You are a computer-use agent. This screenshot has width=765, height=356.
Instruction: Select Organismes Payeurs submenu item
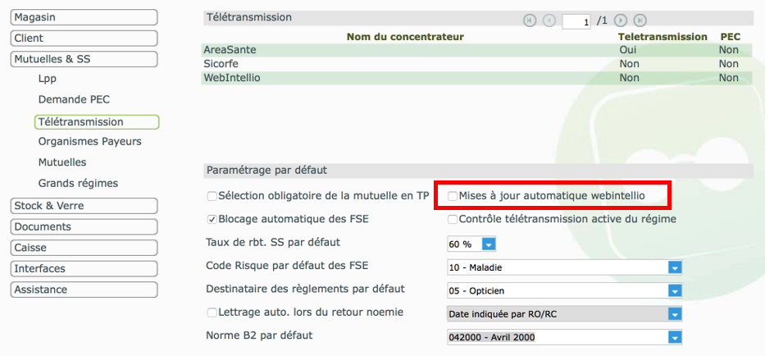tap(89, 142)
